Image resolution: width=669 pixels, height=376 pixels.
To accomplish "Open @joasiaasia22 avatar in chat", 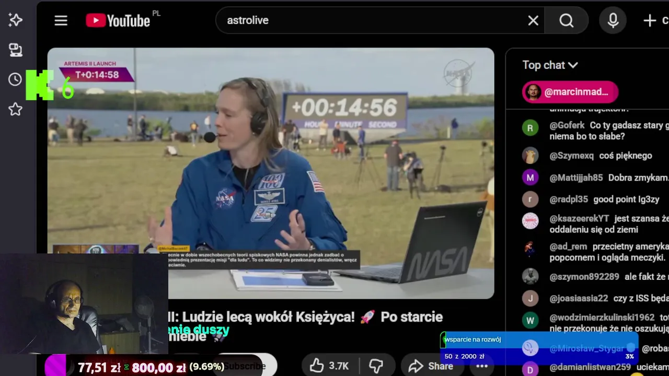I will pyautogui.click(x=530, y=298).
